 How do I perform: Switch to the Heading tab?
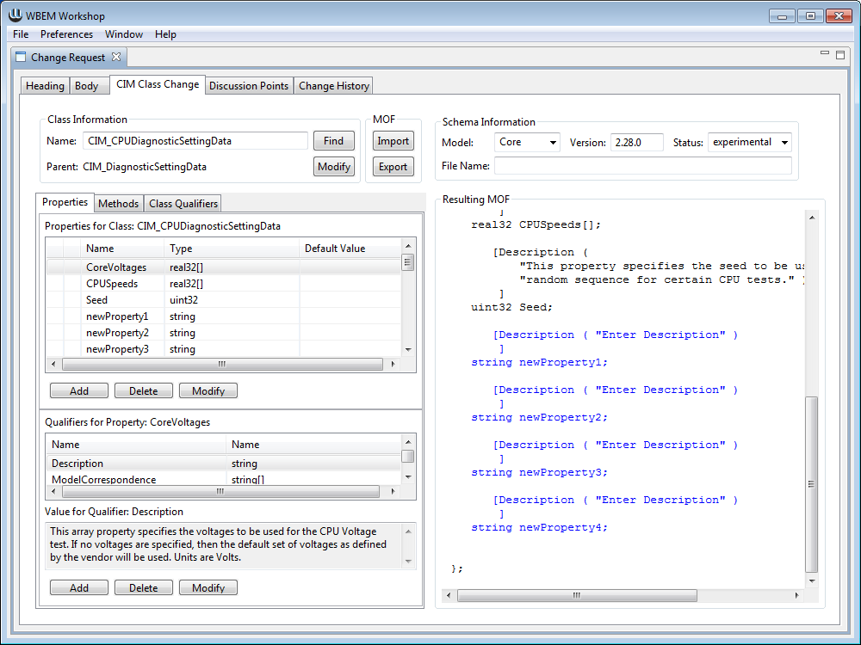click(45, 85)
